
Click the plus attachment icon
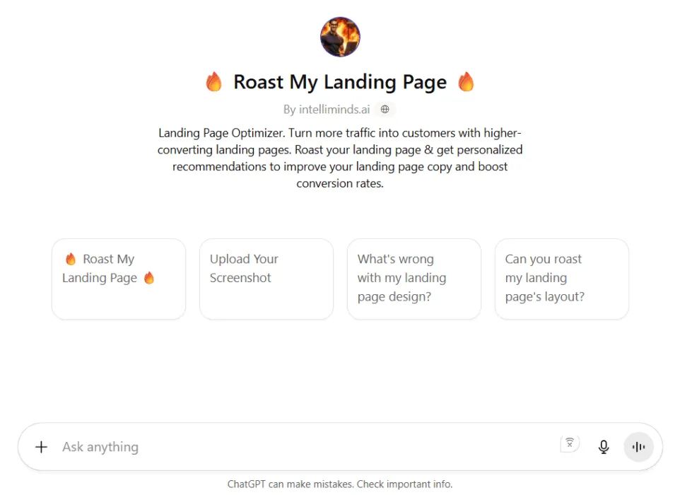click(42, 447)
